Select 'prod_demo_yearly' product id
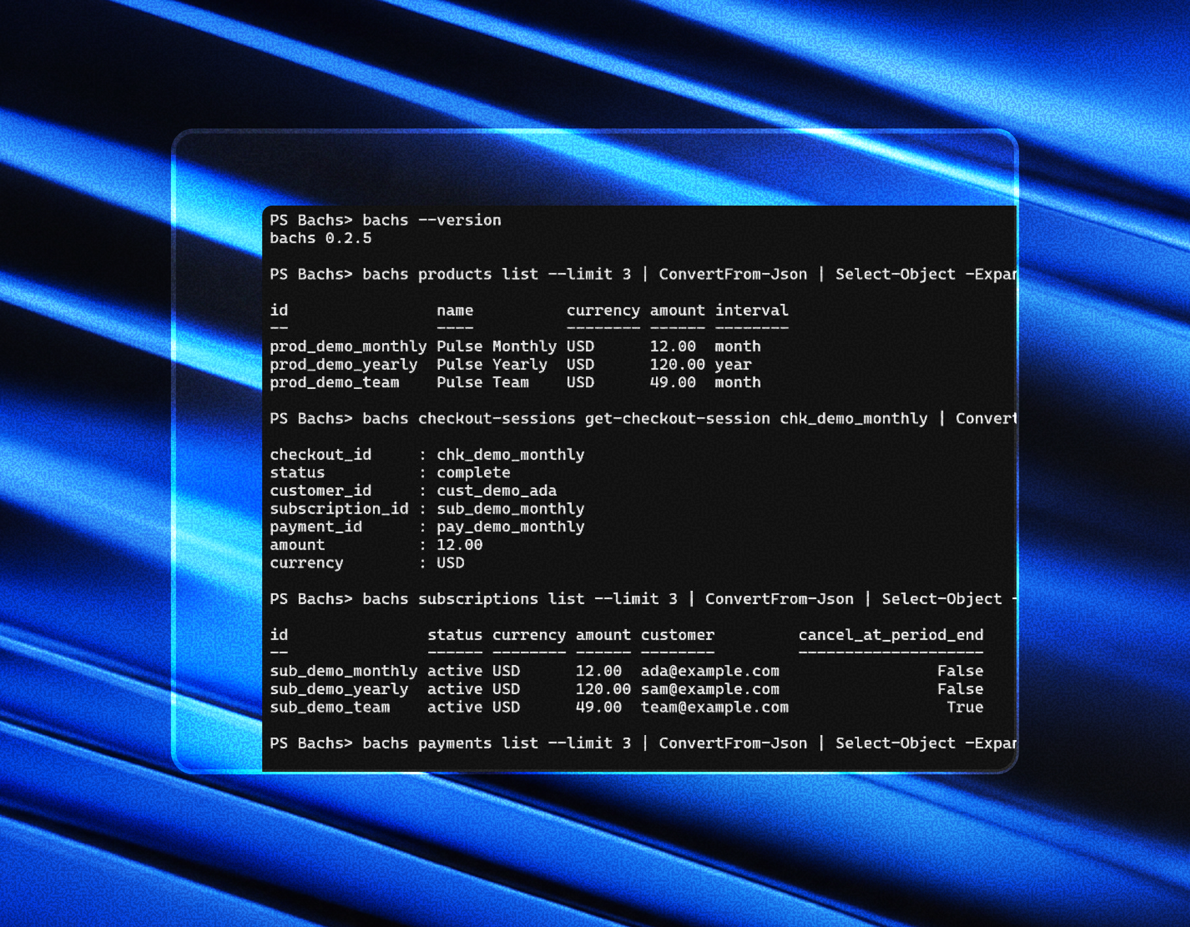The width and height of the screenshot is (1190, 927). pos(344,365)
